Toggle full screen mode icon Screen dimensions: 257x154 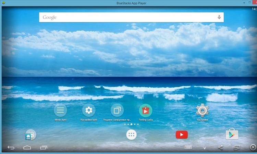click(x=237, y=147)
